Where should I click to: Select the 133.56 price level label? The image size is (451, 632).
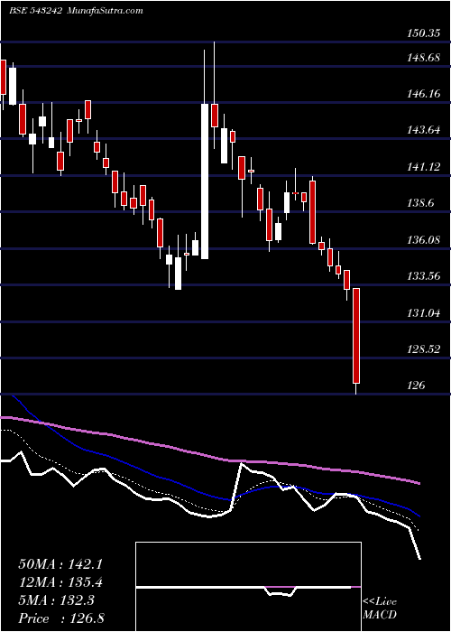(x=423, y=277)
